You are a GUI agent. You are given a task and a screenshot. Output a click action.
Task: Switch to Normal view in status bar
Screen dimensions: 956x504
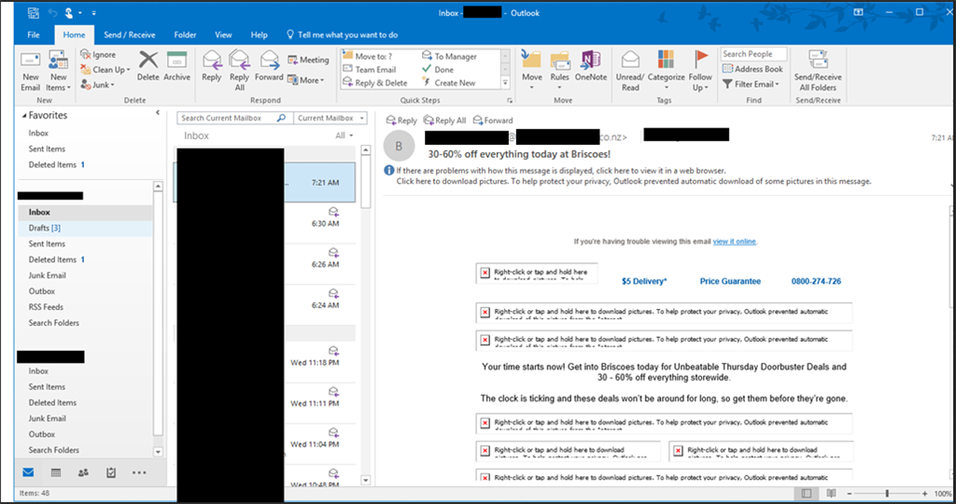806,493
